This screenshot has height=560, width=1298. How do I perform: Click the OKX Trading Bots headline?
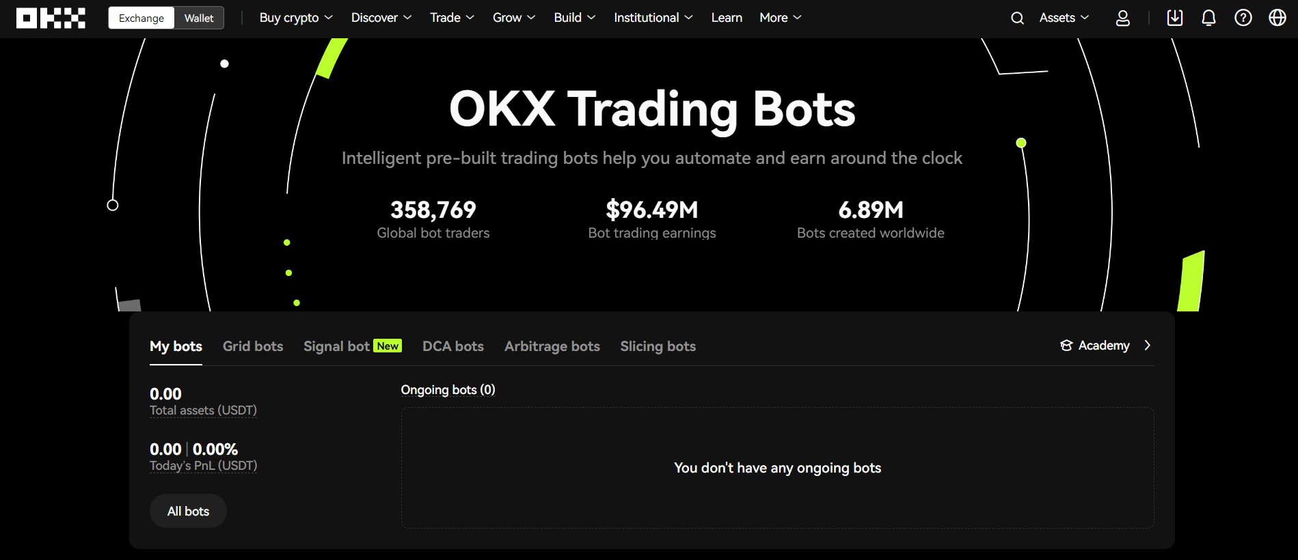[652, 109]
